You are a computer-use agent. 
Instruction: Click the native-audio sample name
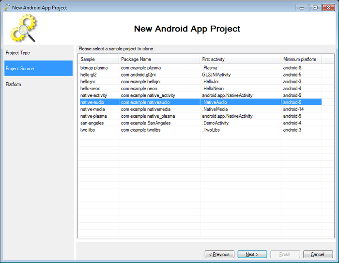point(92,102)
